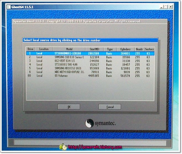Click the Sectors column header

pos(149,49)
